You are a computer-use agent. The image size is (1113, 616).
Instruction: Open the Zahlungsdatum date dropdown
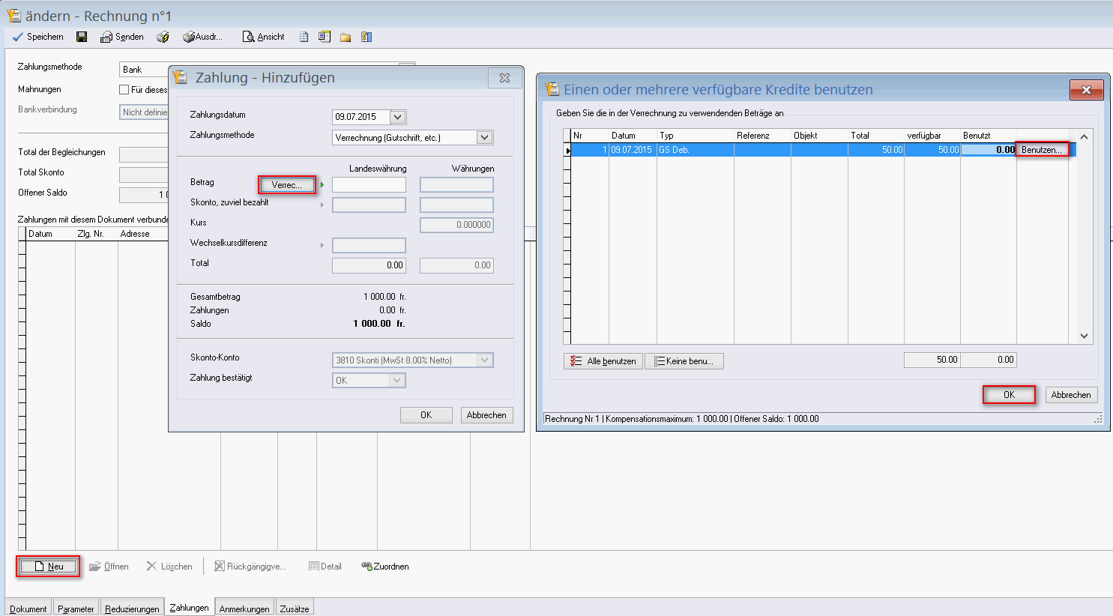pyautogui.click(x=398, y=117)
